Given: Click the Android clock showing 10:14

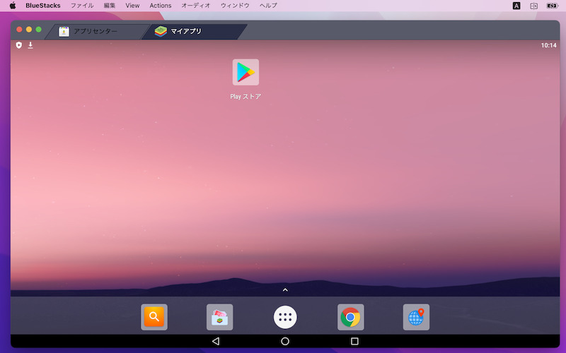Looking at the screenshot, I should point(548,45).
